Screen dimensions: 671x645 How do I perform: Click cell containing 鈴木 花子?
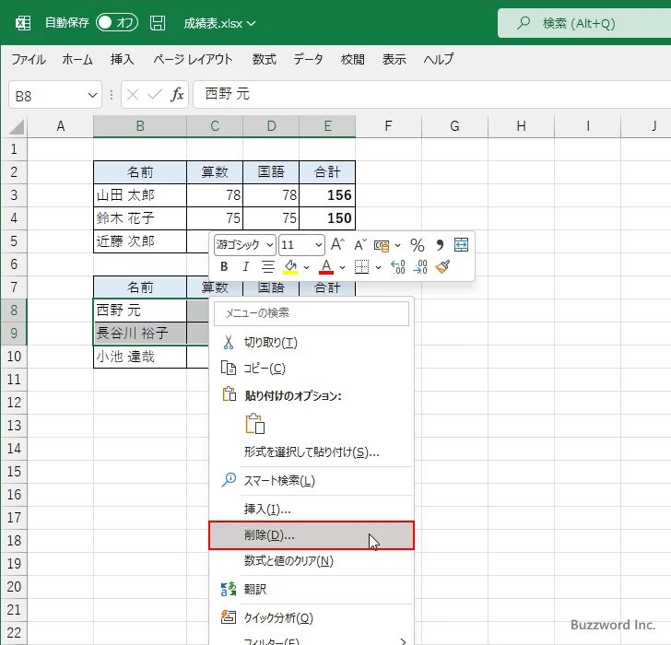[x=140, y=218]
